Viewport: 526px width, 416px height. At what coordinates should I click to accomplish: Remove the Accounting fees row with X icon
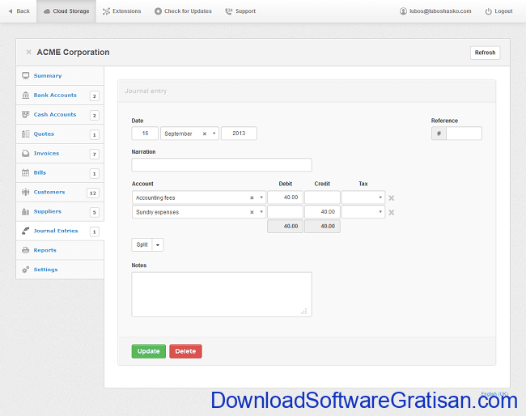pyautogui.click(x=392, y=197)
